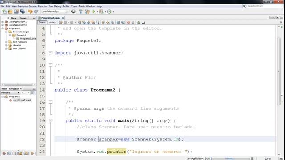285x160 pixels.
Task: Minimize the Navigator panel using its corner icon
Action: tap(34, 89)
